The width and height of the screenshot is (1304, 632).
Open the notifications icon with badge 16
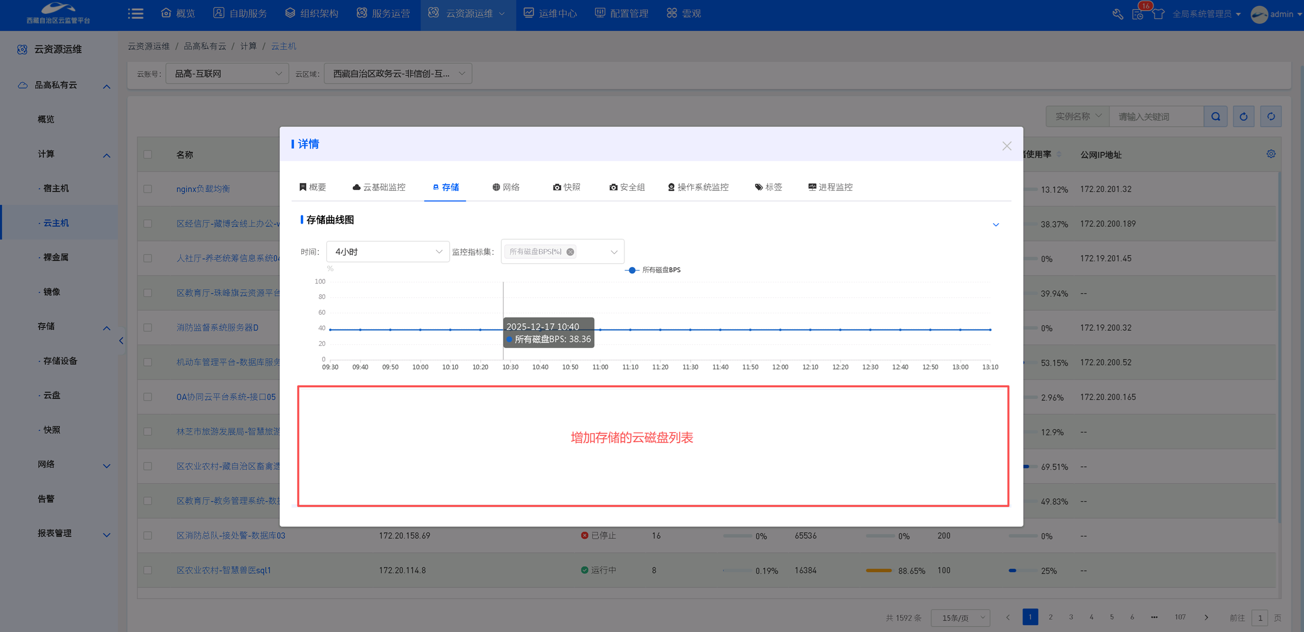(x=1138, y=14)
